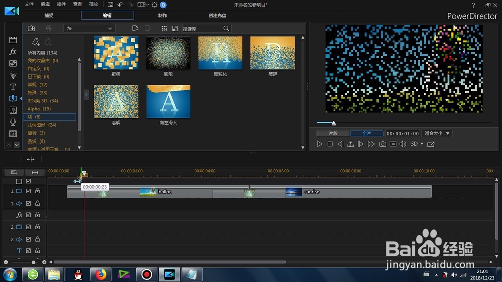The image size is (502, 282).
Task: Toggle the audio track 1 enable checkbox
Action: coord(28,203)
